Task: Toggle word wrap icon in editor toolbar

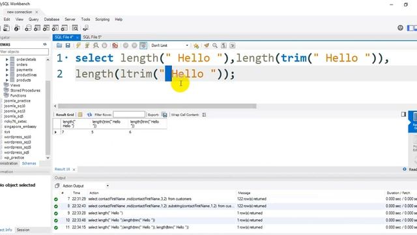Action: [232, 46]
